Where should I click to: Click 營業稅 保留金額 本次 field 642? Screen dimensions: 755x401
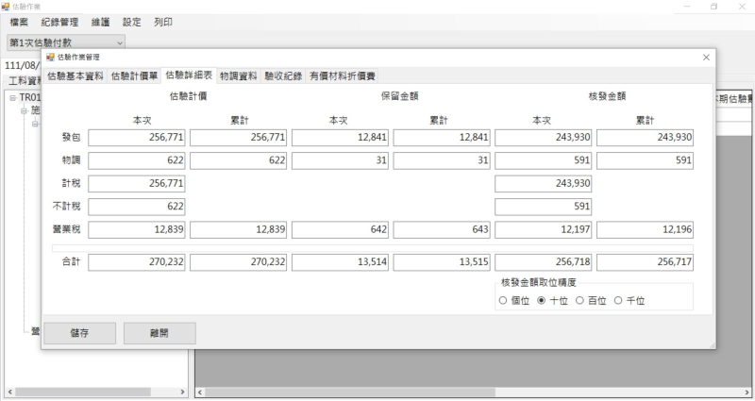click(x=340, y=229)
